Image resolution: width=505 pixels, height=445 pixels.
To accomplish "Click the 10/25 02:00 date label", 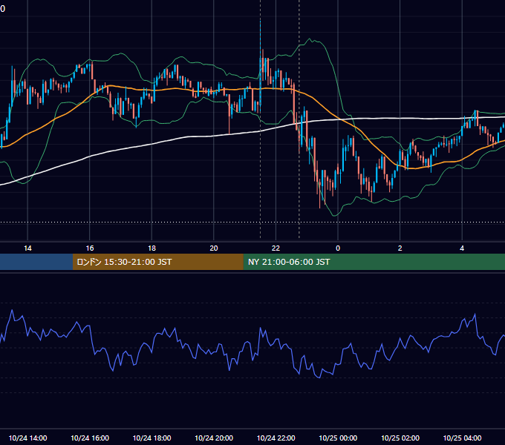I will point(400,438).
